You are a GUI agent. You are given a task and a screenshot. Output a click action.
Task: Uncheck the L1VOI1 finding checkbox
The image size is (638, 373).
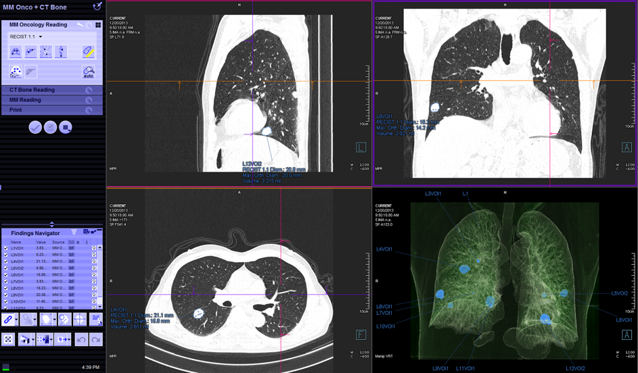(6, 249)
